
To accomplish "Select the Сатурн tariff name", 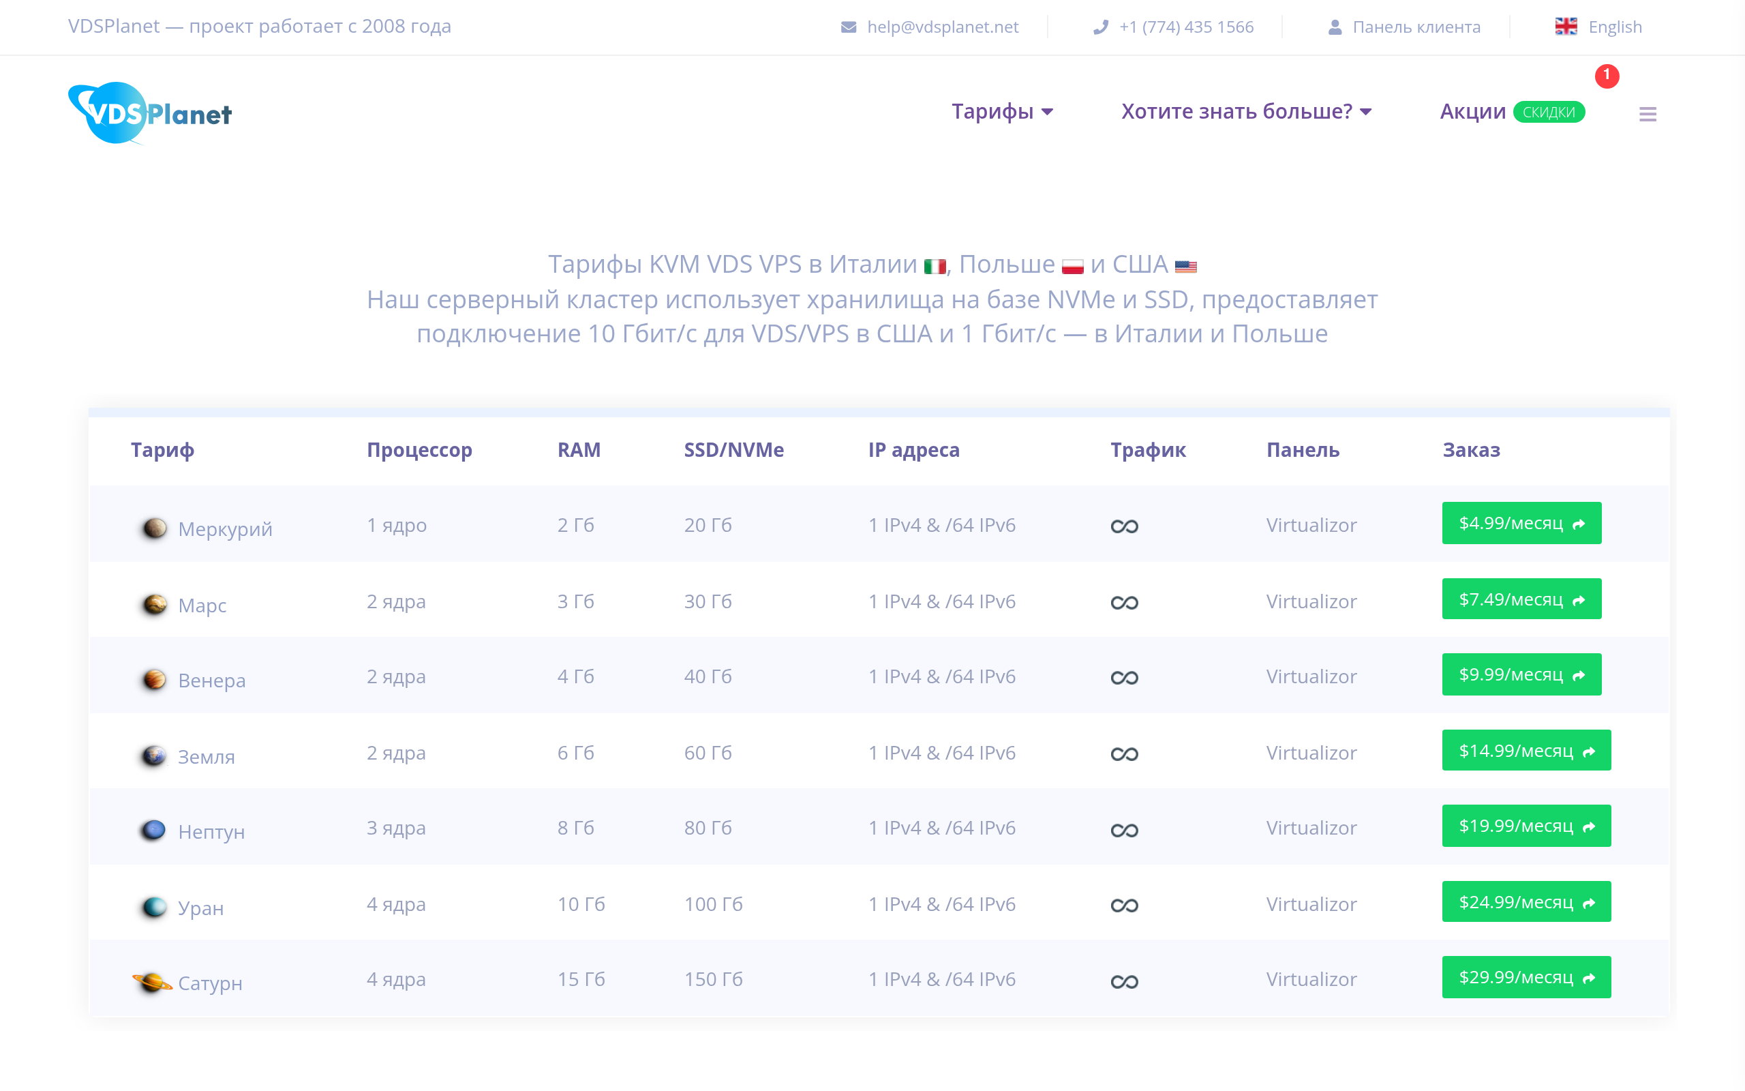I will 210,983.
